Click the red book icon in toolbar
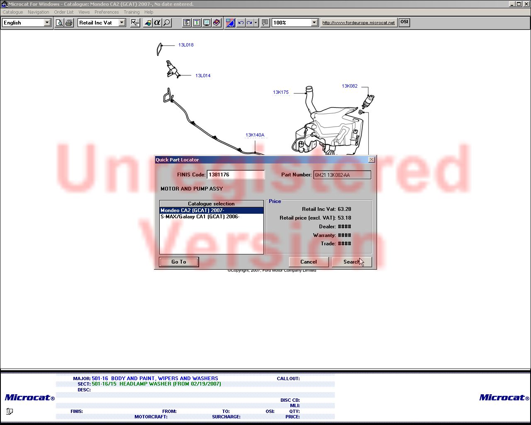The image size is (531, 425). point(217,23)
